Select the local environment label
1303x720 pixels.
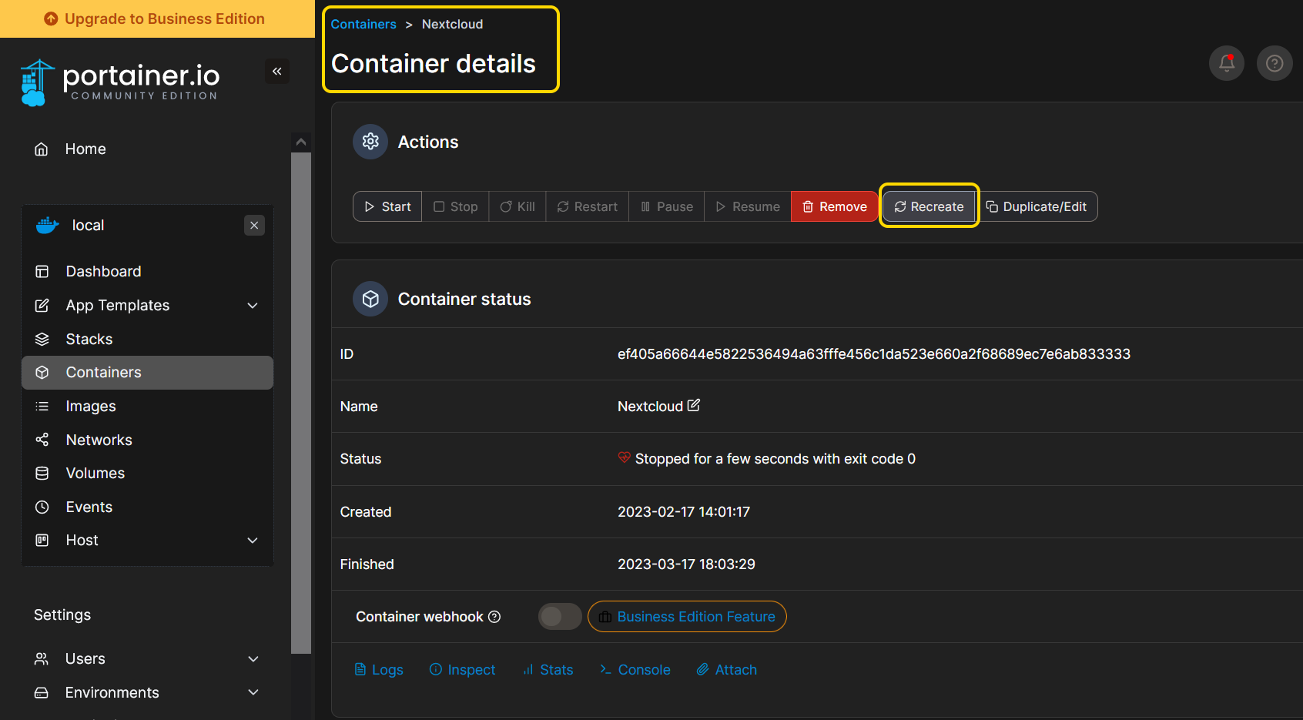(88, 226)
